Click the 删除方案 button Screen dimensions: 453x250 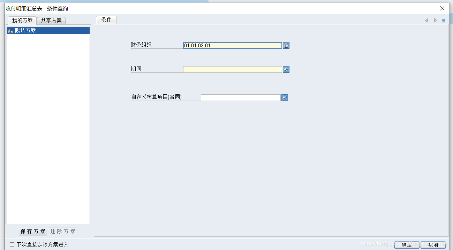63,231
